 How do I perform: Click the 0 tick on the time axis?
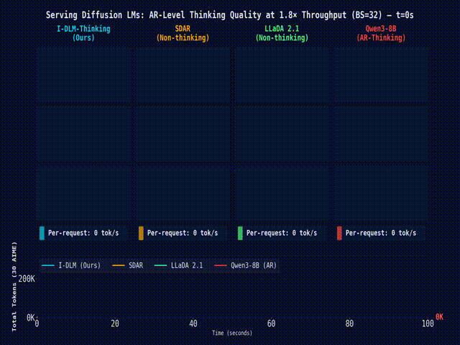pyautogui.click(x=37, y=323)
